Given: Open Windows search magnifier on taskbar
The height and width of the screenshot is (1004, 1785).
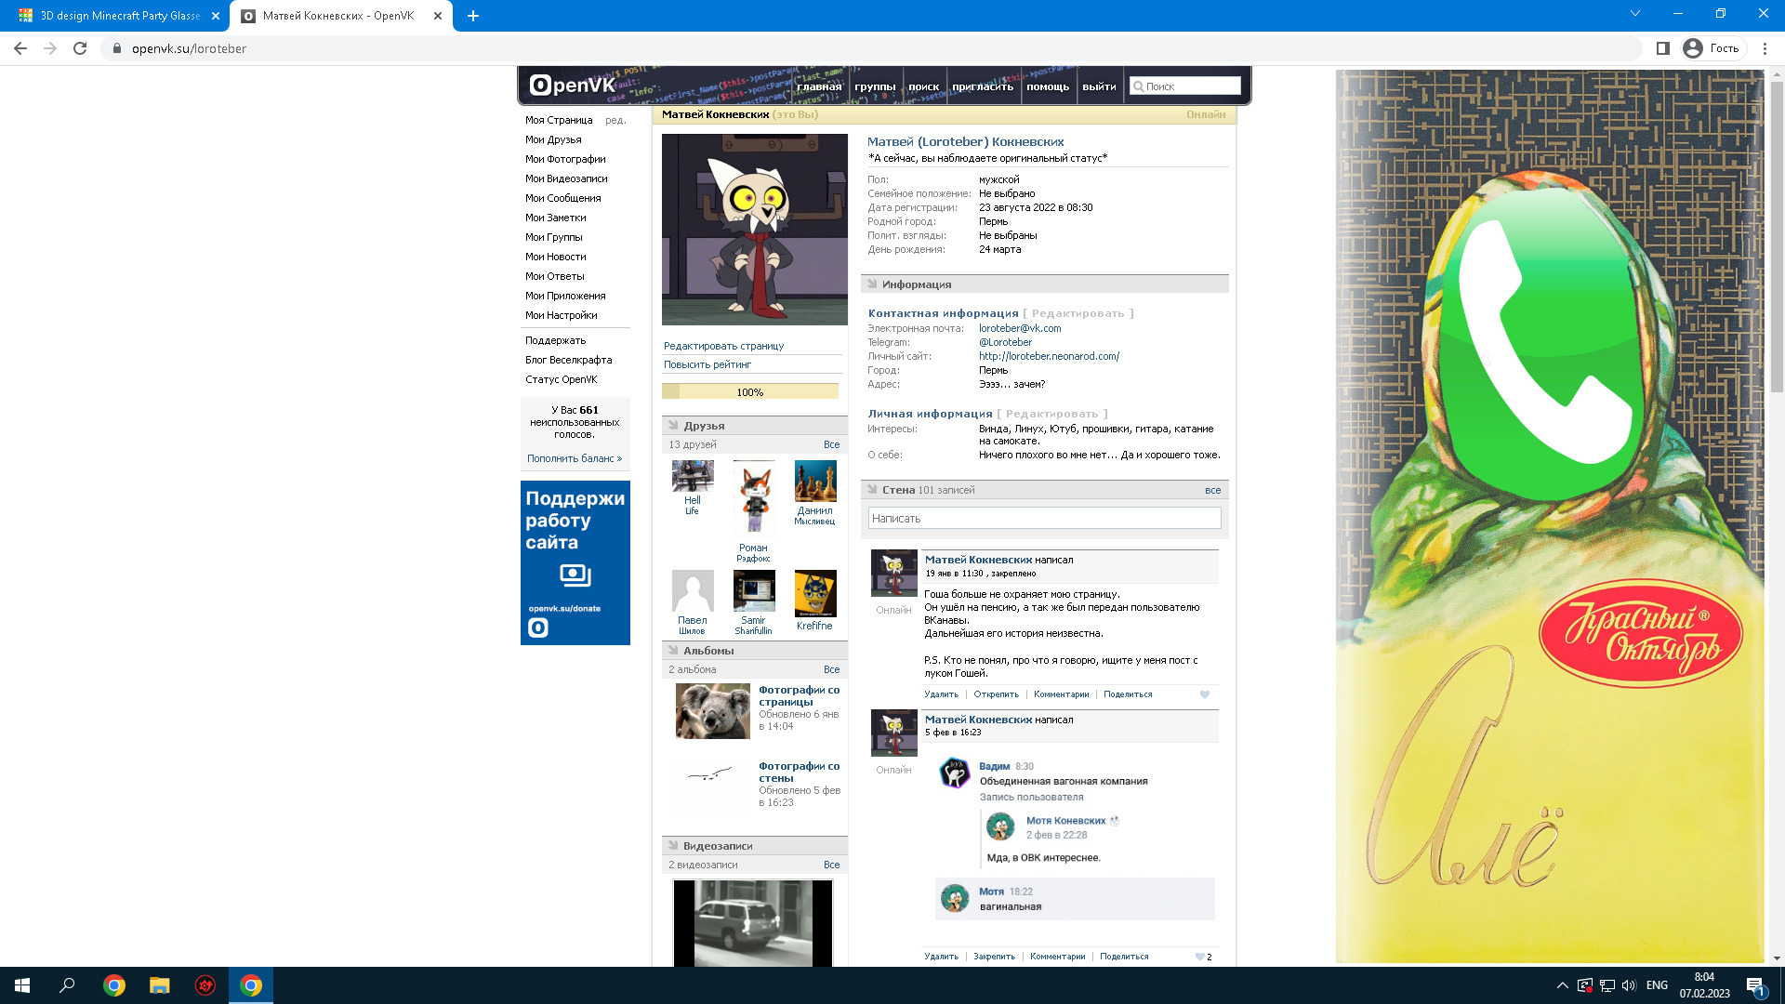Looking at the screenshot, I should coord(67,985).
